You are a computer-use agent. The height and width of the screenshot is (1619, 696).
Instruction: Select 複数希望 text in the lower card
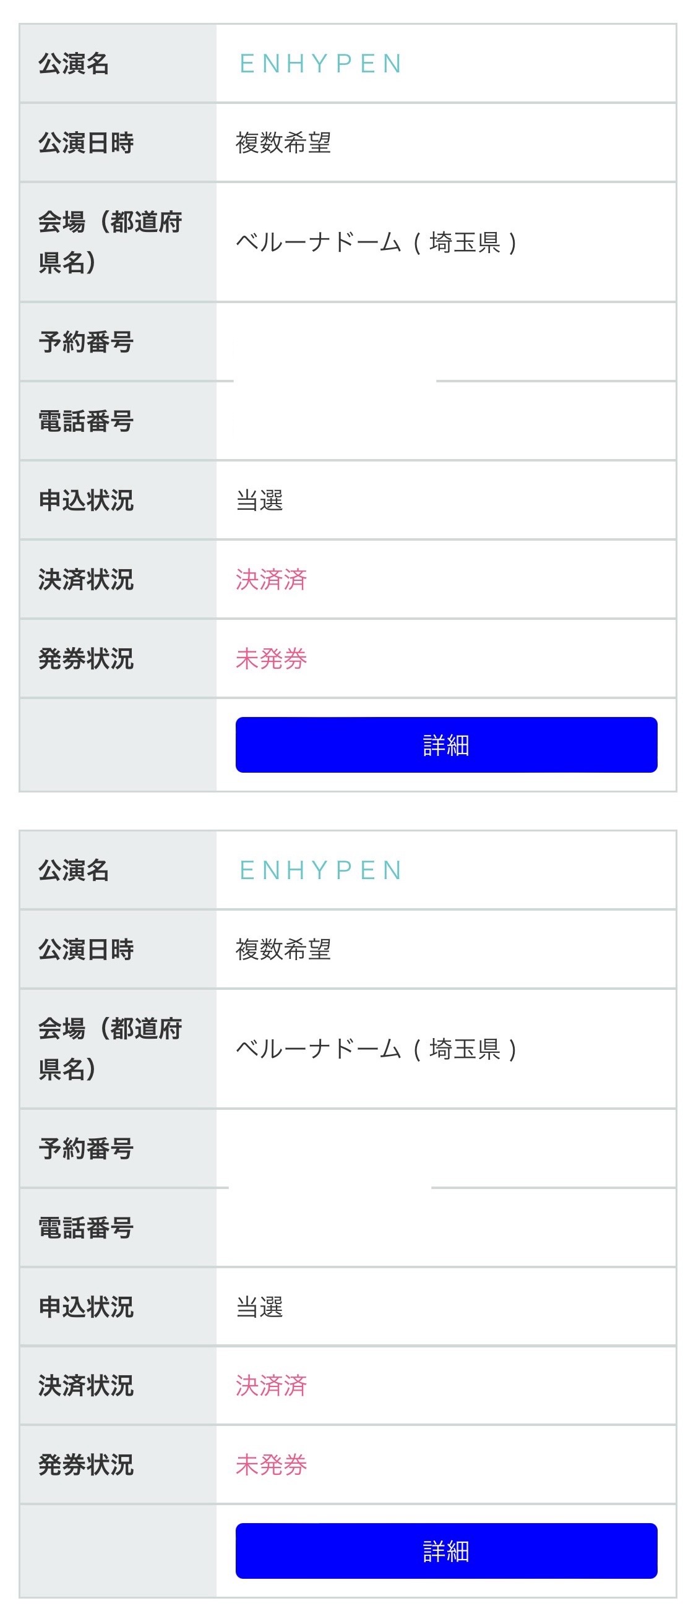(x=283, y=949)
